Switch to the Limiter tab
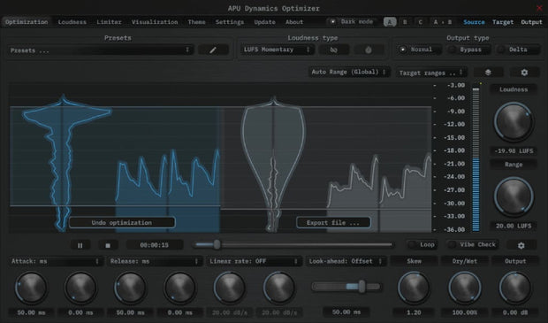 click(109, 22)
